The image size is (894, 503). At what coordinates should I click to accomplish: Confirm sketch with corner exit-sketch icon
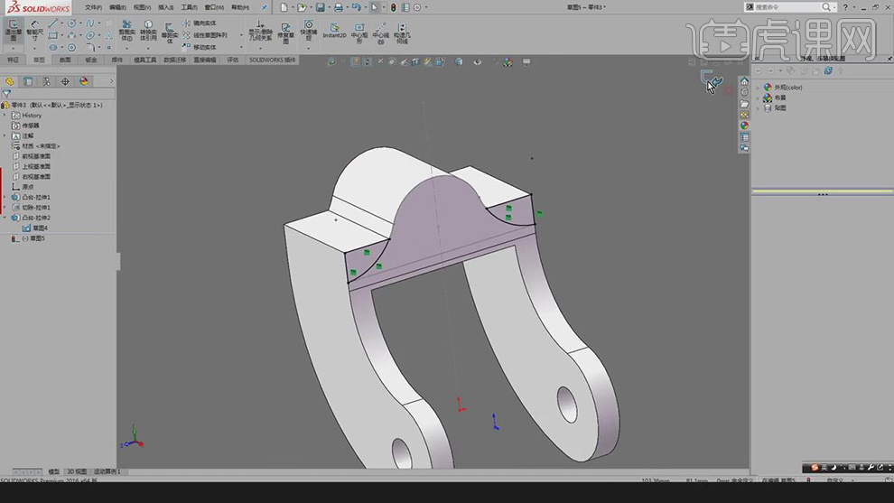(711, 79)
